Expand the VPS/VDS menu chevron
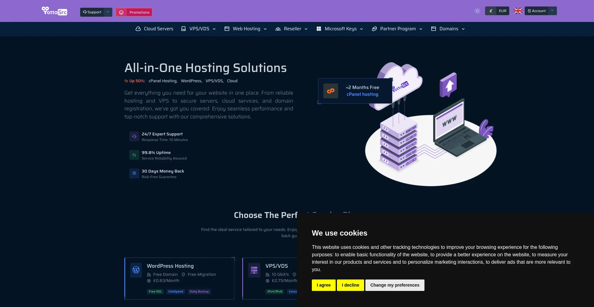 tap(214, 29)
